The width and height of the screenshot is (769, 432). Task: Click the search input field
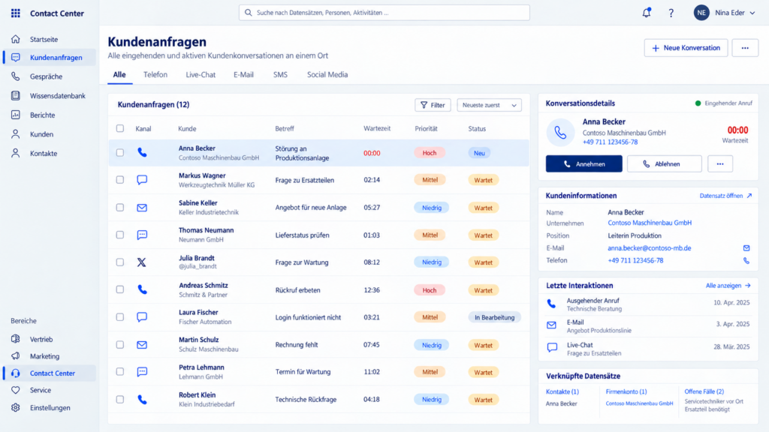pyautogui.click(x=384, y=13)
